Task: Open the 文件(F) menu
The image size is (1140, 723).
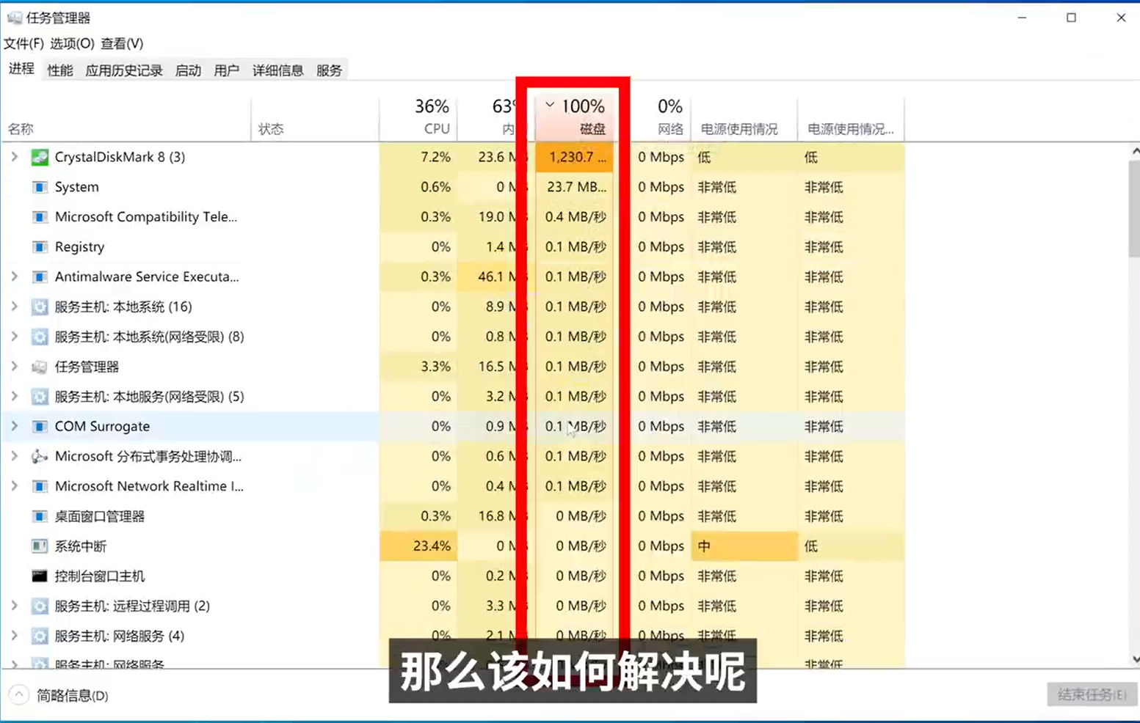Action: pyautogui.click(x=23, y=44)
